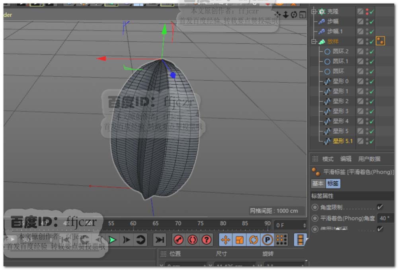Toggle the visibility dots for 星形 2
This screenshot has height=270, width=398.
(367, 101)
